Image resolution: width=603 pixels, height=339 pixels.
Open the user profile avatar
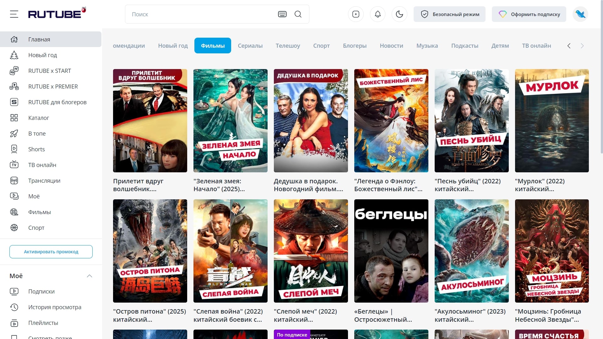coord(580,14)
